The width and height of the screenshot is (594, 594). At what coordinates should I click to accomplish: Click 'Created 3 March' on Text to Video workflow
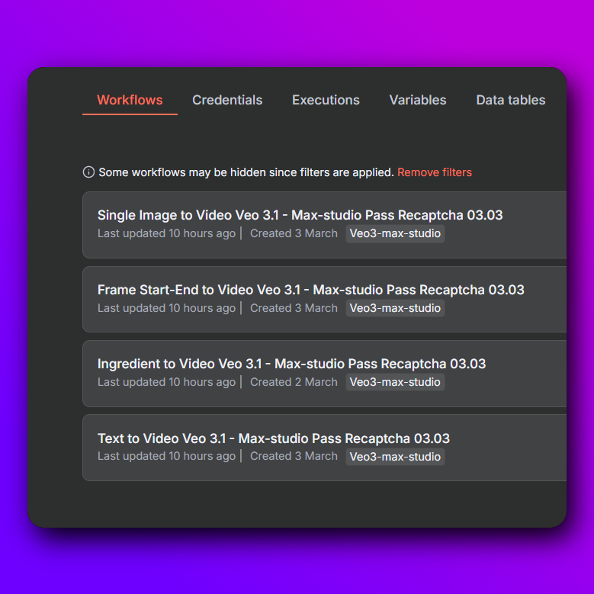(x=294, y=456)
